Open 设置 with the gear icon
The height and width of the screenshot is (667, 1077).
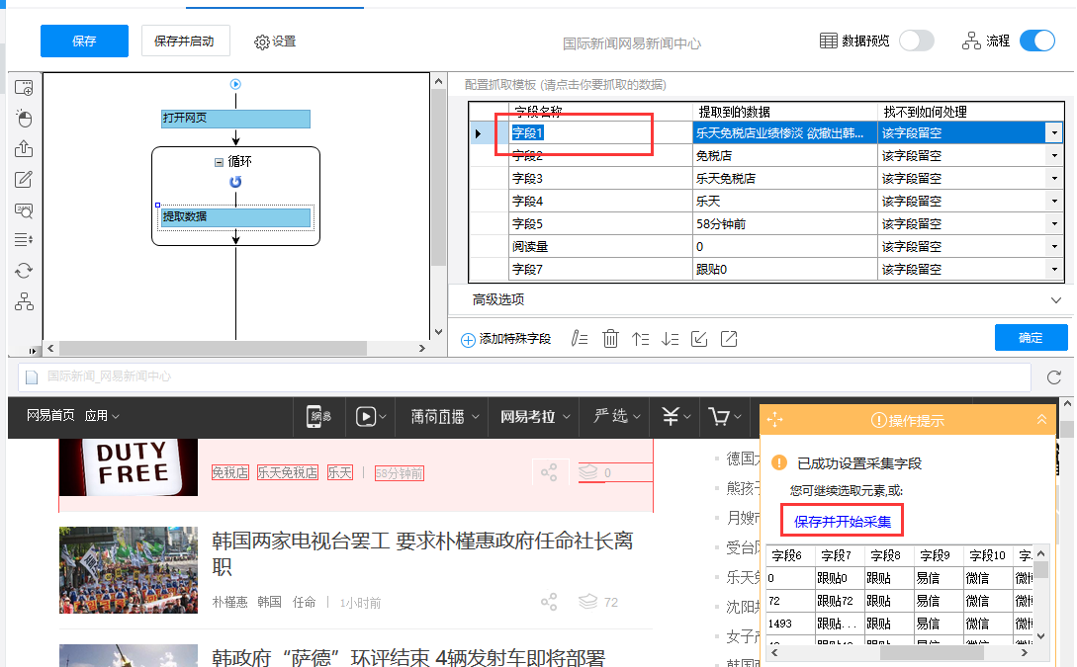click(x=275, y=42)
